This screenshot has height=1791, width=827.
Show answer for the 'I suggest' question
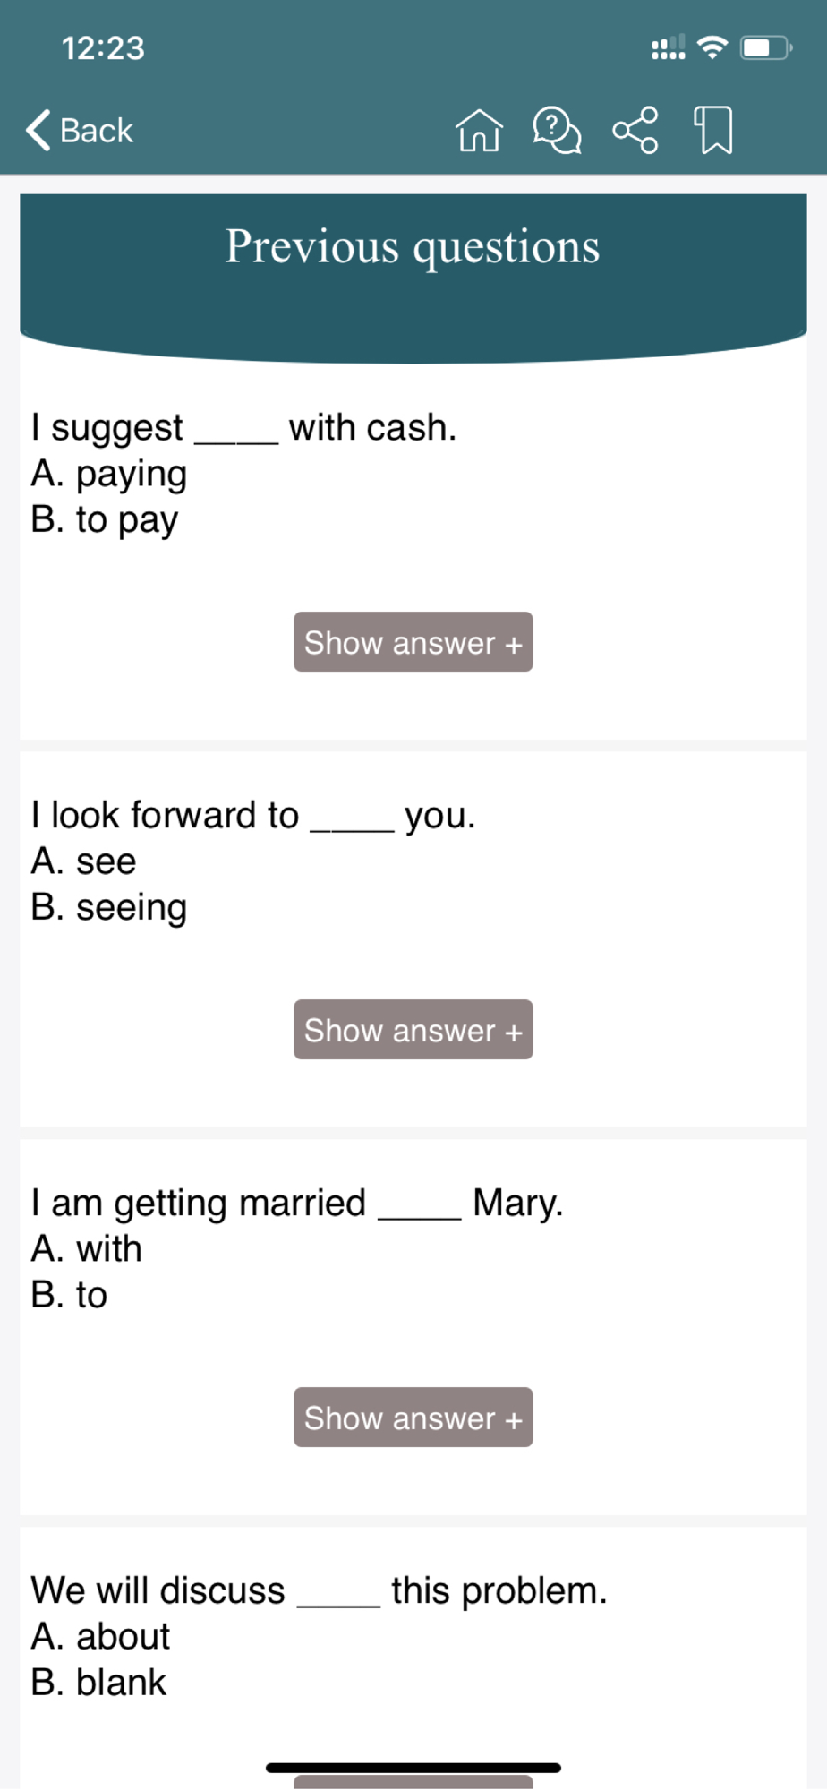pyautogui.click(x=413, y=642)
